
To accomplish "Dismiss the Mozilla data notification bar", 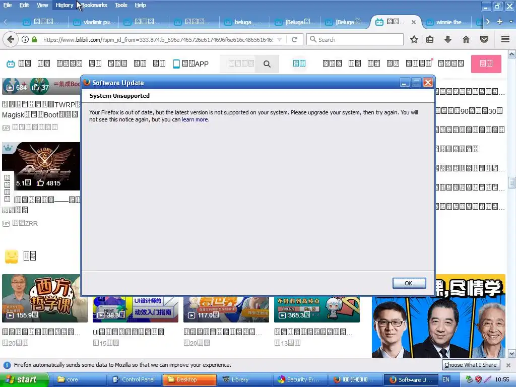I will [508, 365].
